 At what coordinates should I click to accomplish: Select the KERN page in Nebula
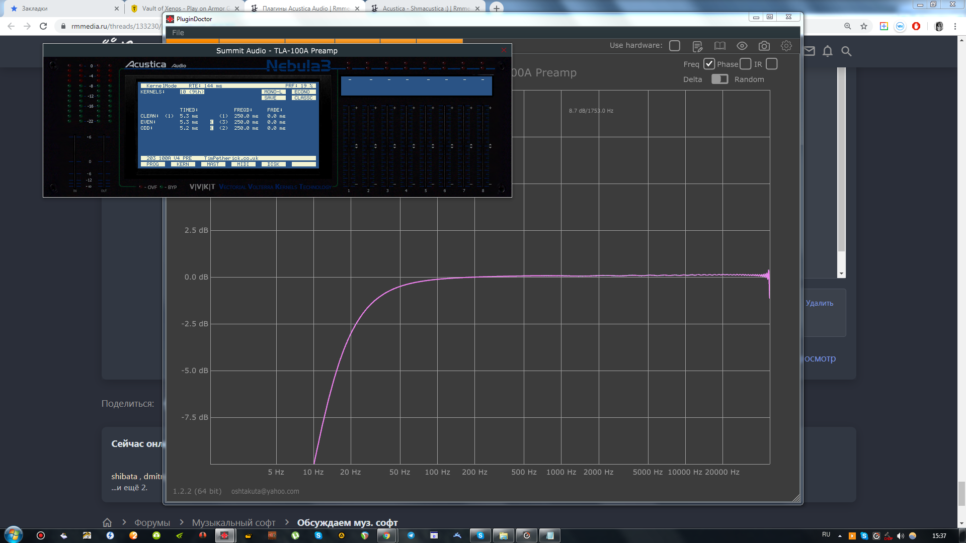(x=183, y=164)
